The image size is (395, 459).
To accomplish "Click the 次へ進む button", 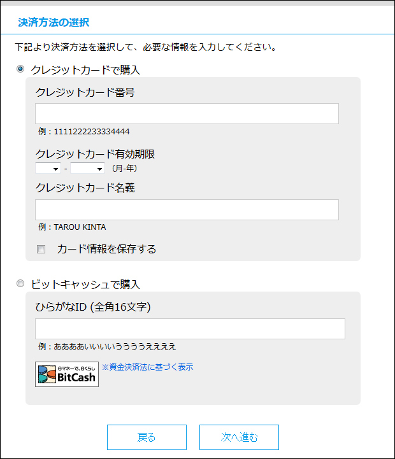I will pyautogui.click(x=239, y=437).
